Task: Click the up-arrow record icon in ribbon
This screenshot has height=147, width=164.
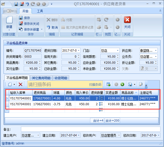Action: pos(118,20)
